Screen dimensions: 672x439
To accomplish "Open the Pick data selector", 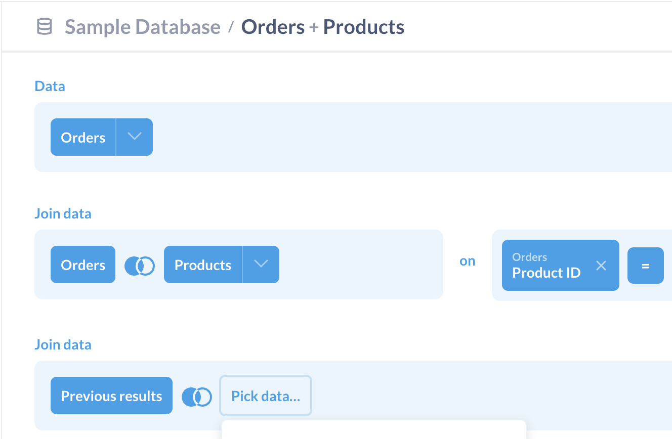I will pyautogui.click(x=265, y=396).
